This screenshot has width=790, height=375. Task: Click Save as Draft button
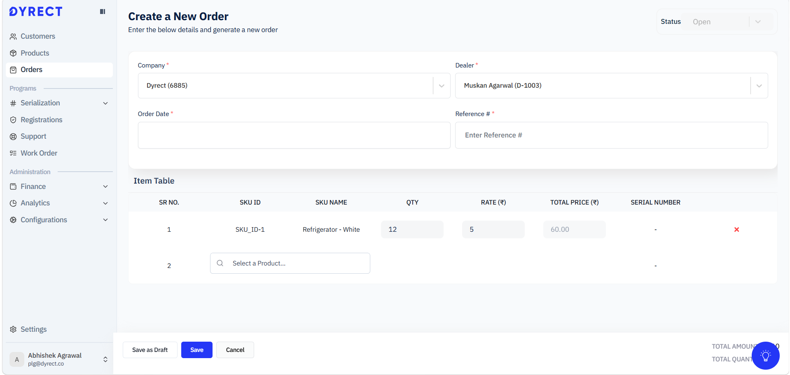click(x=150, y=350)
